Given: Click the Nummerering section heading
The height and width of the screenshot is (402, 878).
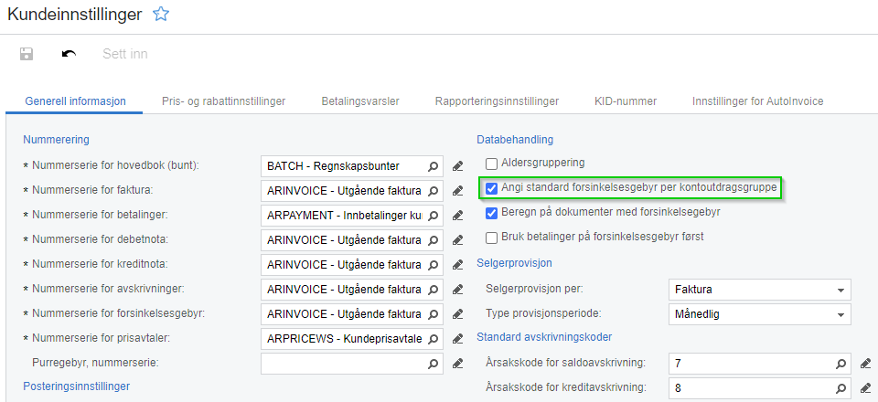Looking at the screenshot, I should pos(56,139).
